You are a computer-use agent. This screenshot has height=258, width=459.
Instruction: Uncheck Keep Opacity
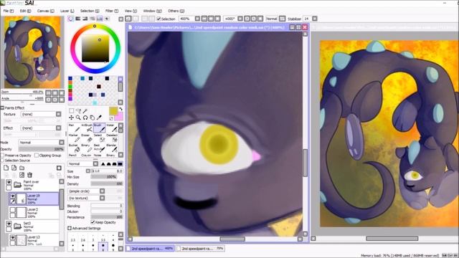[93, 222]
